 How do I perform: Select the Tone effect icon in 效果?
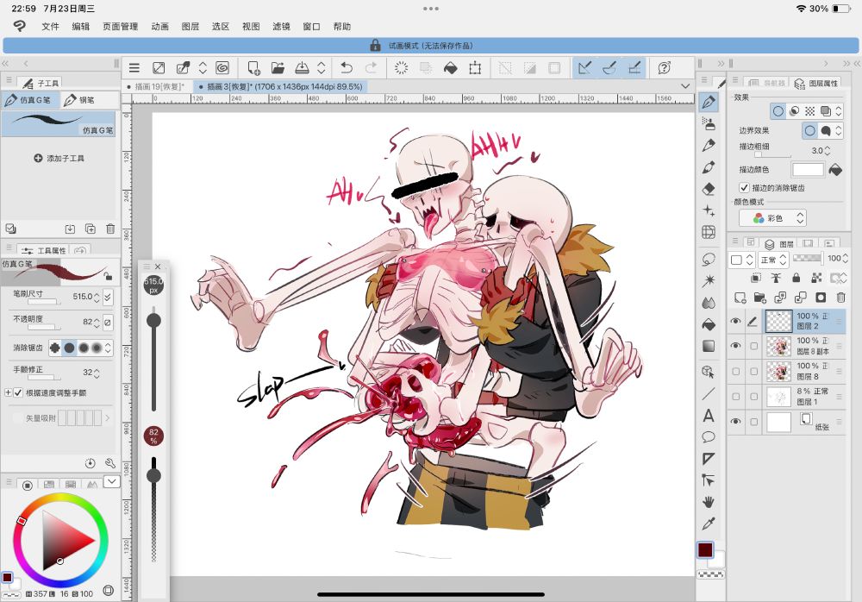click(809, 111)
